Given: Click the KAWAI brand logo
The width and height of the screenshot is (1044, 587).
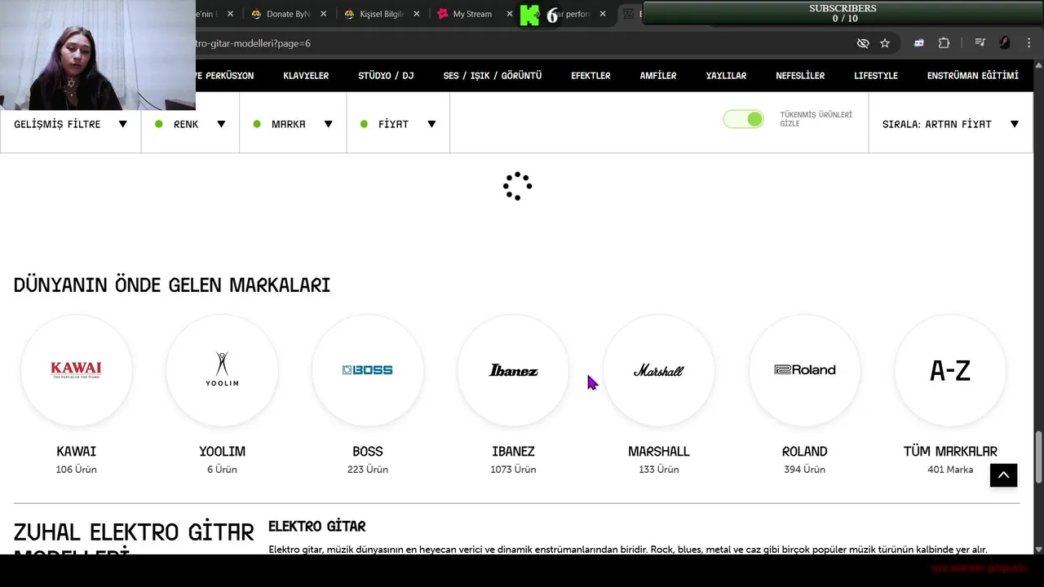Looking at the screenshot, I should 76,370.
